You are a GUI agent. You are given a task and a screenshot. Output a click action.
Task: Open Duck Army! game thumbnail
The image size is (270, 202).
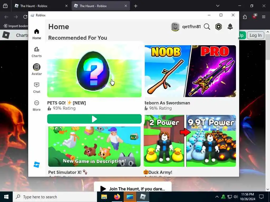[x=190, y=141]
